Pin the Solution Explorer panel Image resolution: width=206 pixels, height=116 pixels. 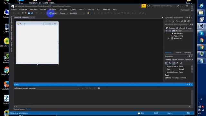click(x=190, y=18)
